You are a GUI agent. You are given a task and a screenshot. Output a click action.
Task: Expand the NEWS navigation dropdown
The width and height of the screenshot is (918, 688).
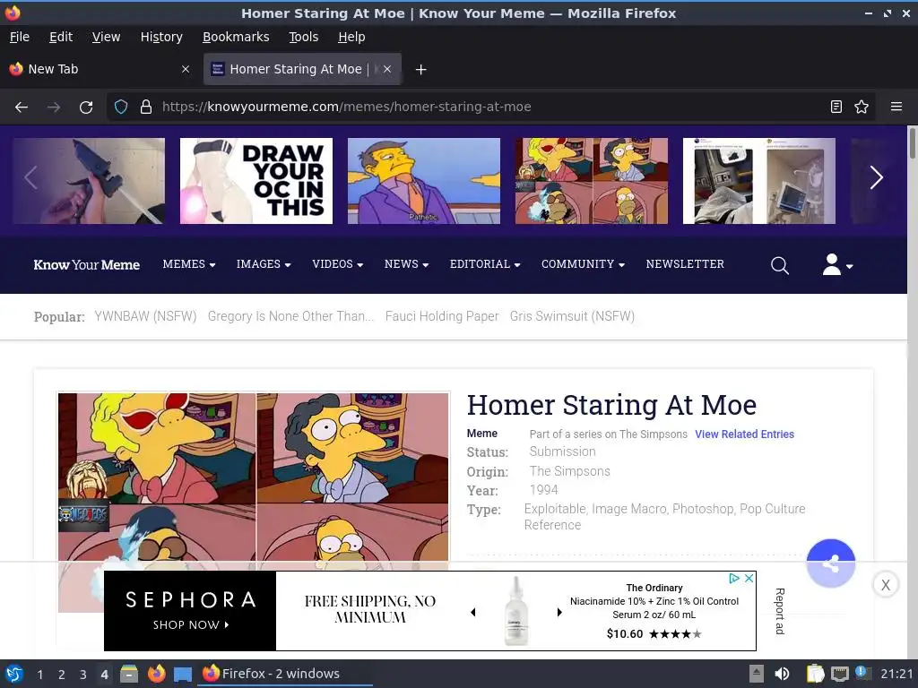406,264
